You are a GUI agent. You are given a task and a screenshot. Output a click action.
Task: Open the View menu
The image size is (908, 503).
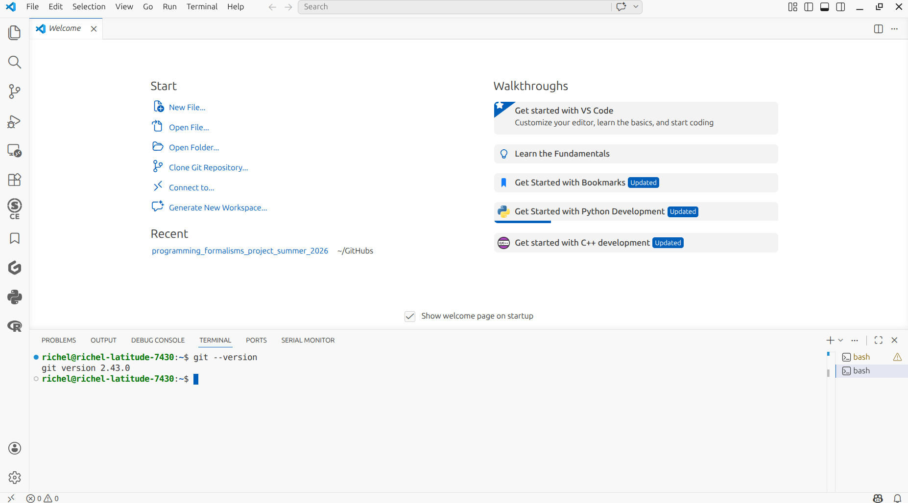click(124, 7)
